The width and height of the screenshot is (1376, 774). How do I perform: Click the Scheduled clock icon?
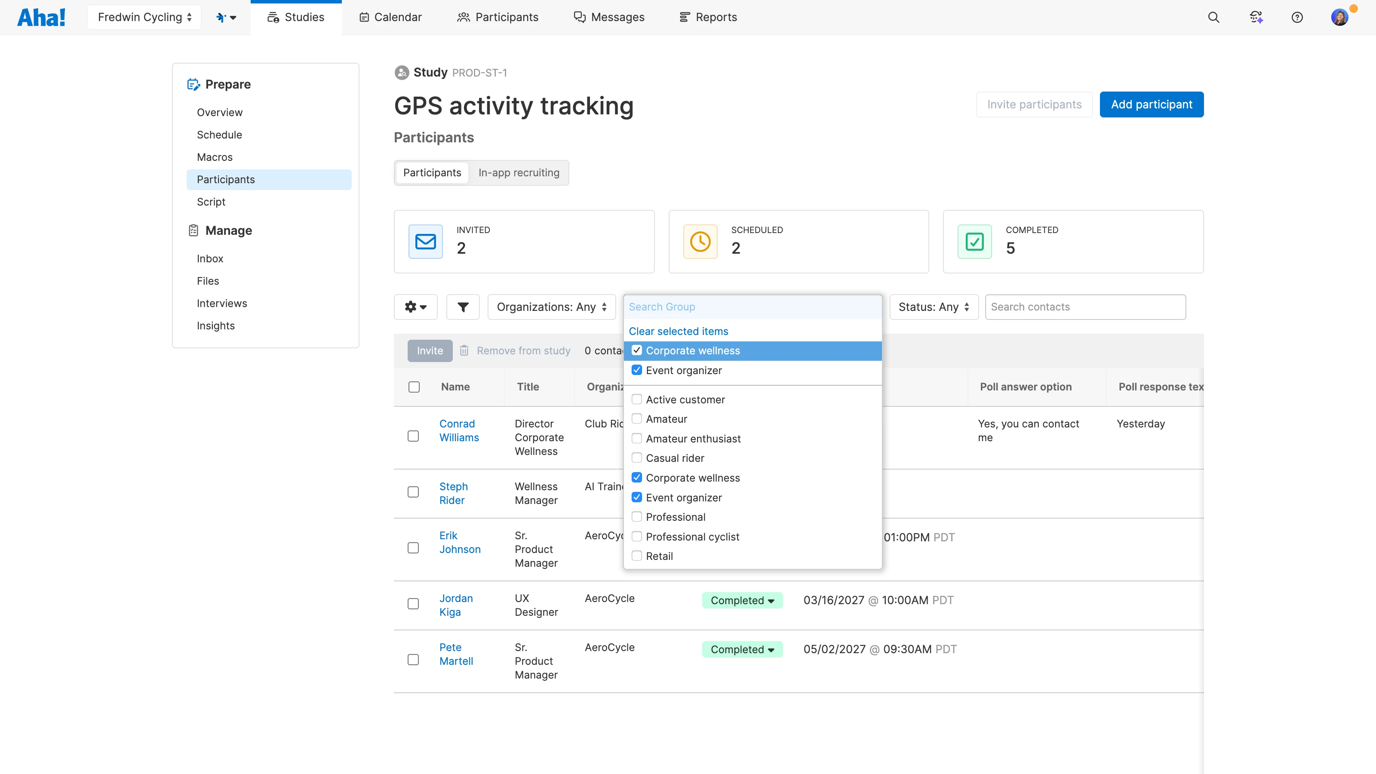(700, 241)
